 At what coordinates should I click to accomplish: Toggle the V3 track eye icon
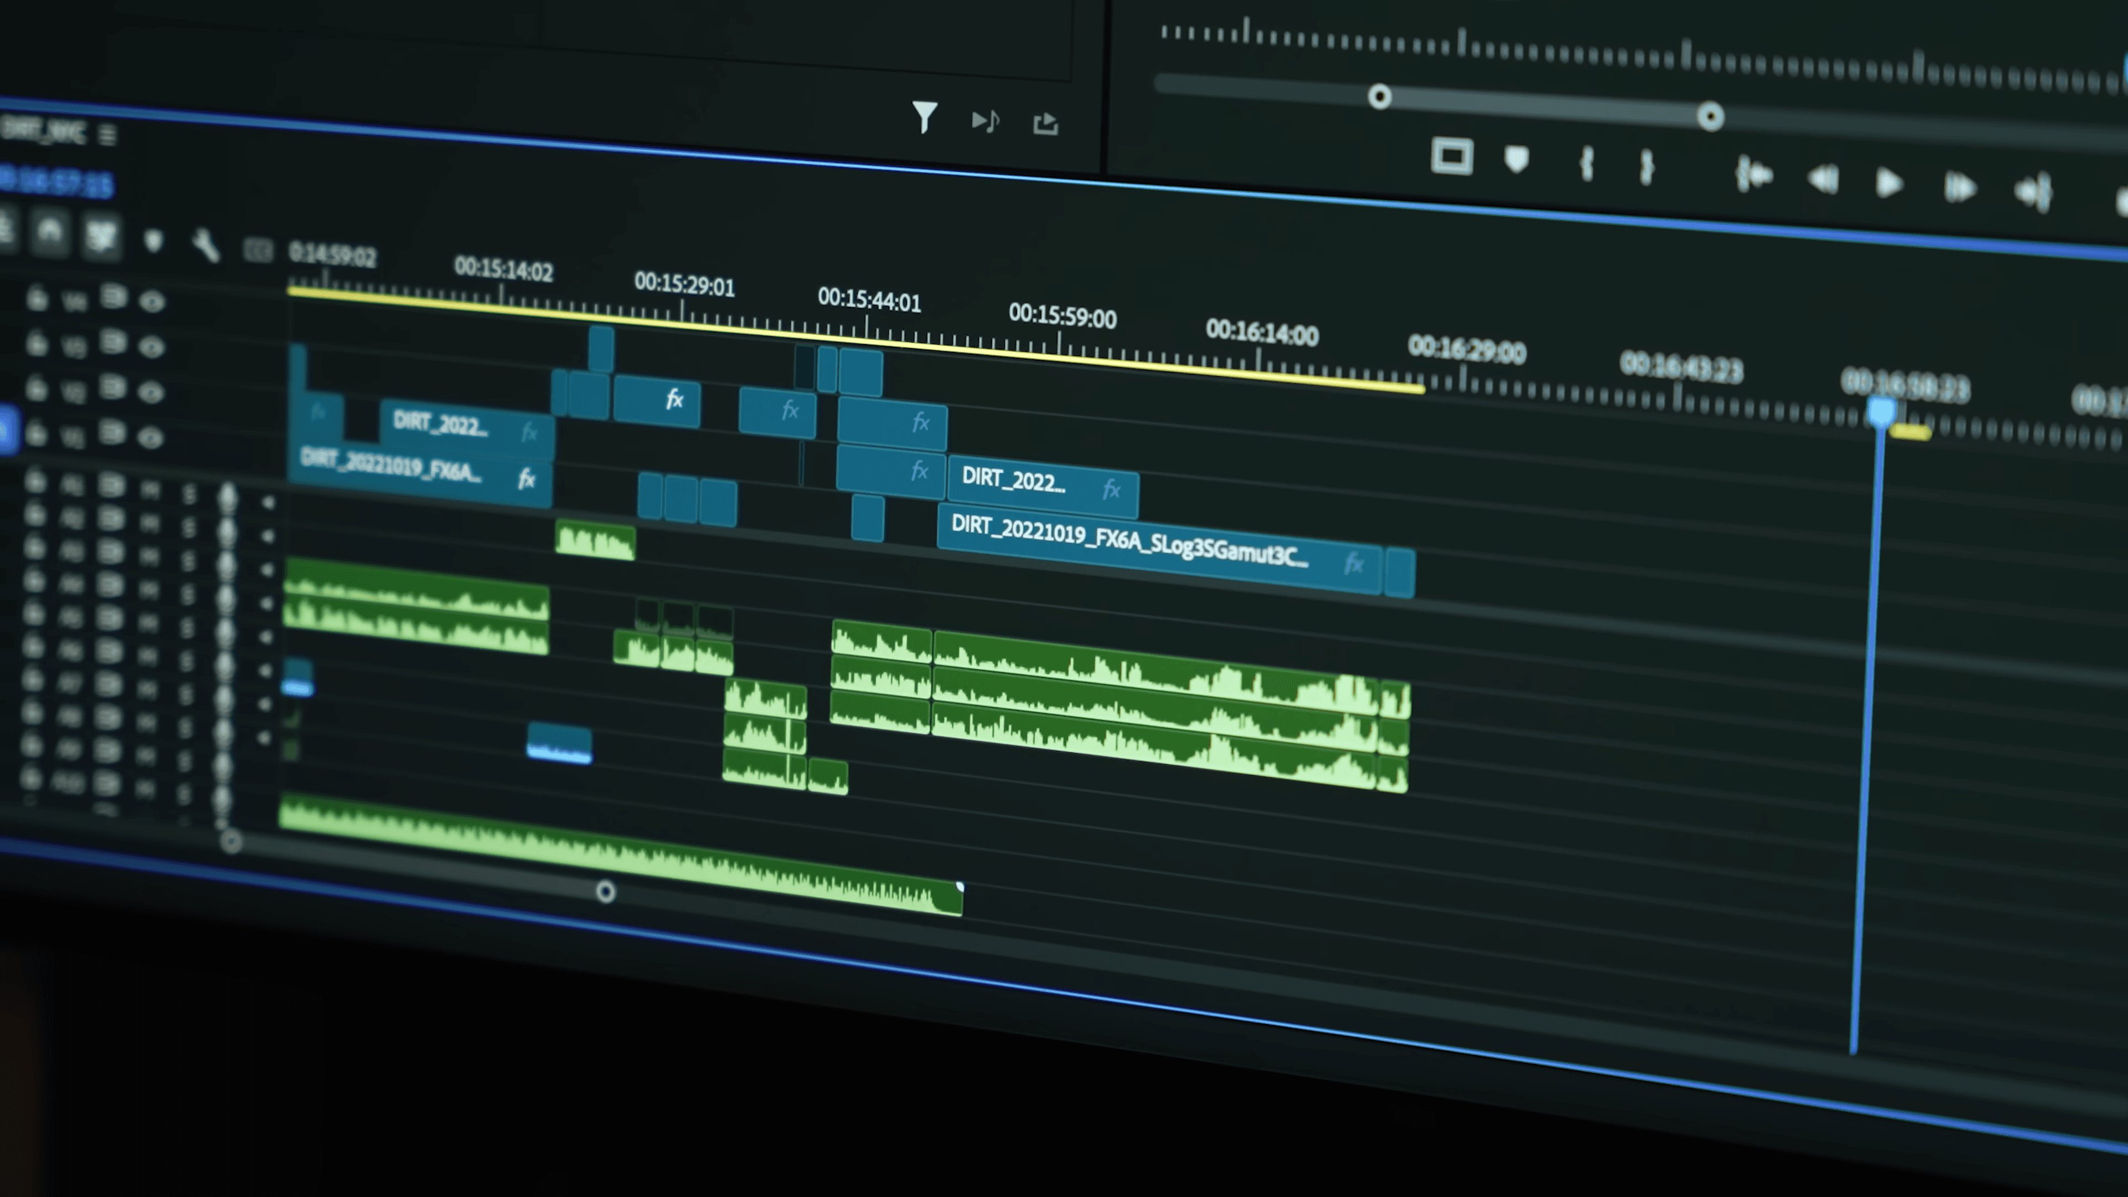pyautogui.click(x=151, y=347)
